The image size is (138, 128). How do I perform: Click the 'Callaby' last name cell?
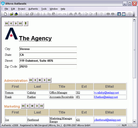click(x=38, y=92)
